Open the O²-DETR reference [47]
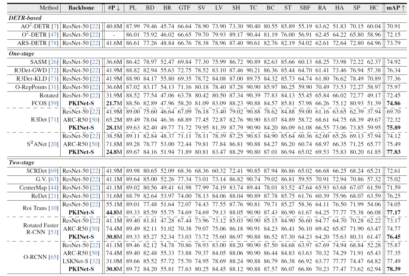409x276 pixels. 54,34
